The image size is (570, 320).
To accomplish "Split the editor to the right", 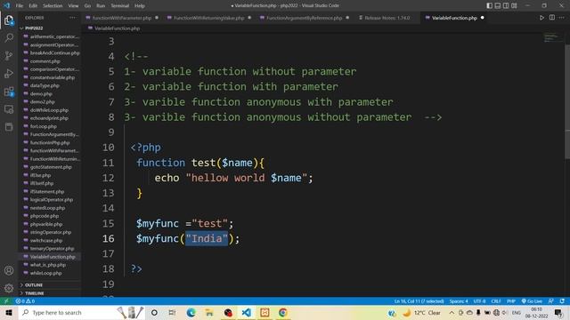I will pyautogui.click(x=552, y=18).
